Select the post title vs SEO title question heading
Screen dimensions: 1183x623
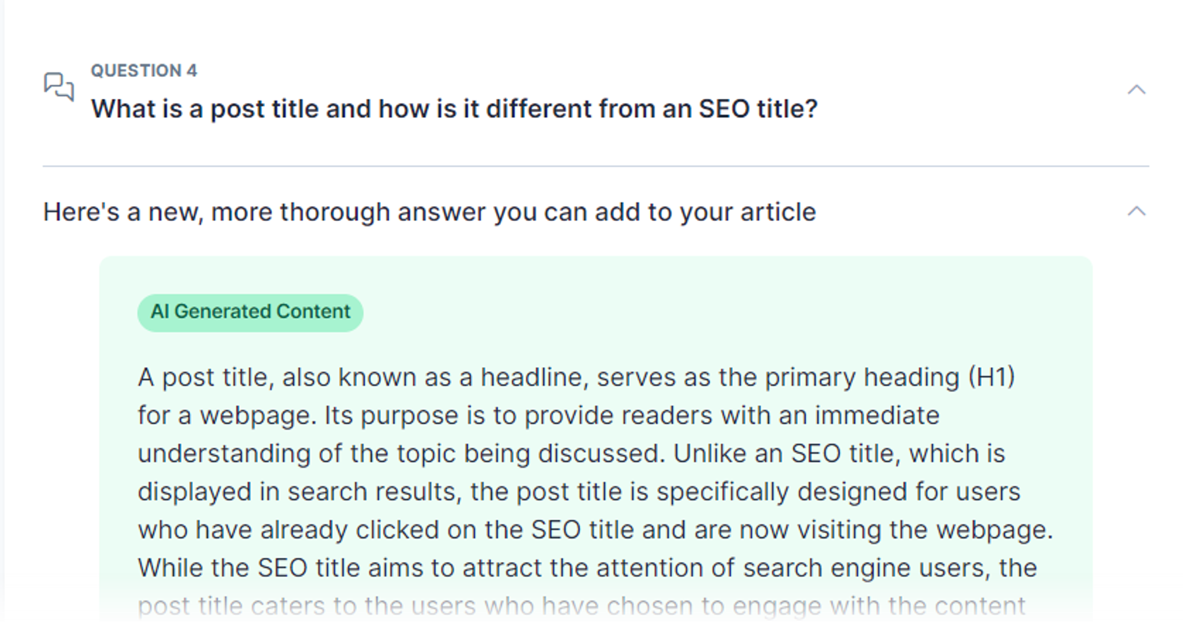coord(454,109)
